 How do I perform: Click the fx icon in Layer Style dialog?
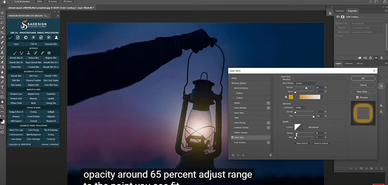(x=233, y=155)
